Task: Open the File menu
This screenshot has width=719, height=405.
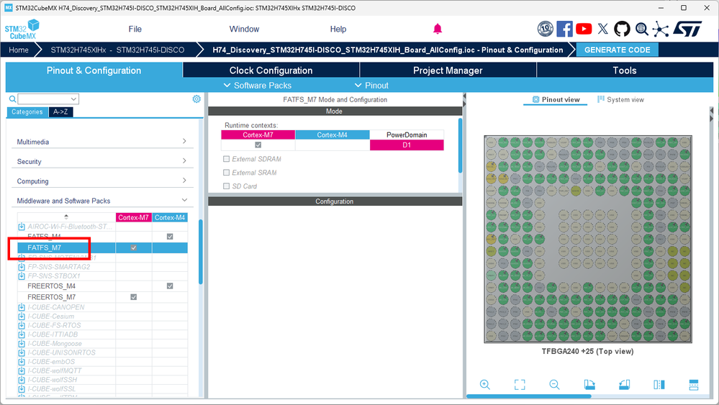Action: click(135, 29)
